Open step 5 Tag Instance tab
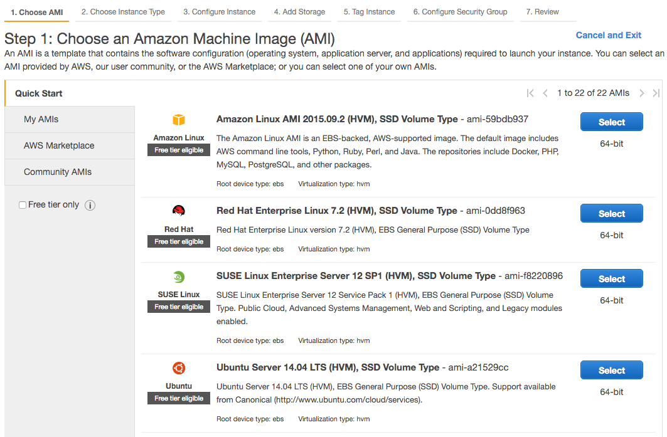 click(x=369, y=12)
